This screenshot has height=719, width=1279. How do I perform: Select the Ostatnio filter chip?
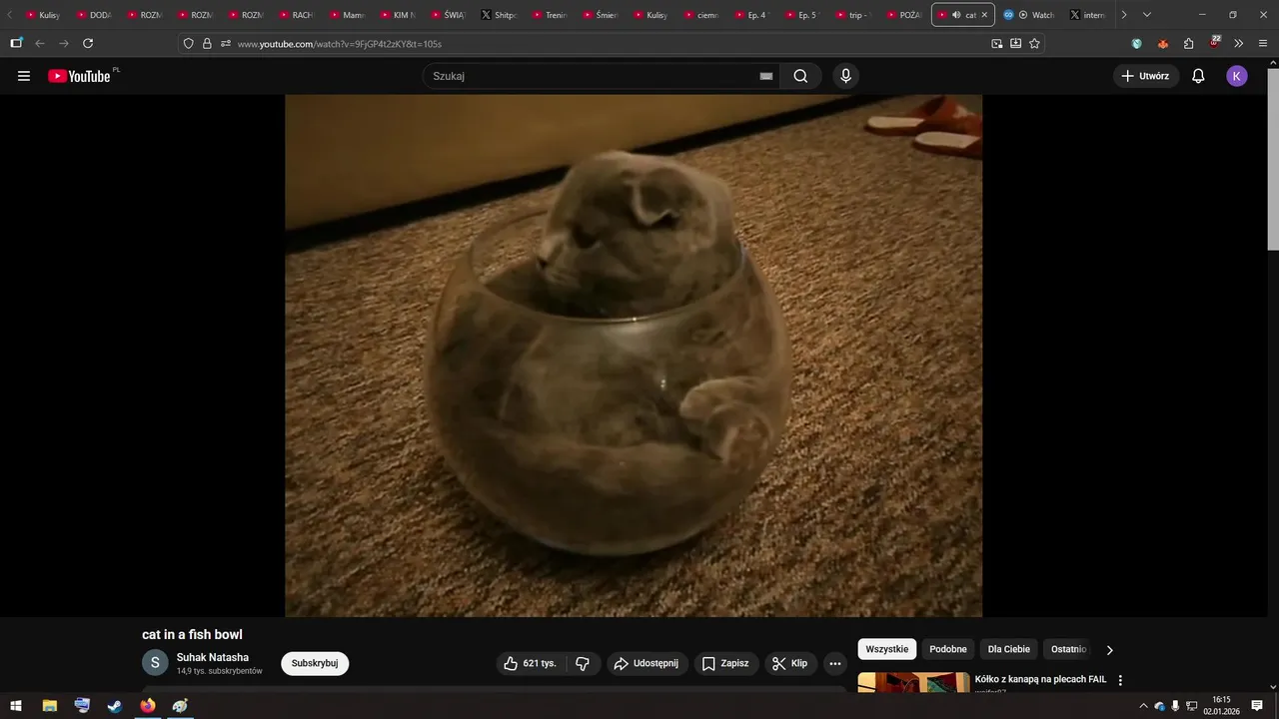click(1068, 649)
